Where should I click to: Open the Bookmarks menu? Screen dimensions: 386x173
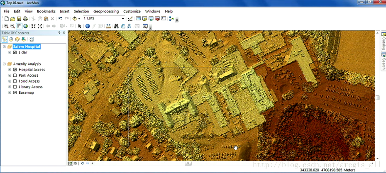[46, 11]
